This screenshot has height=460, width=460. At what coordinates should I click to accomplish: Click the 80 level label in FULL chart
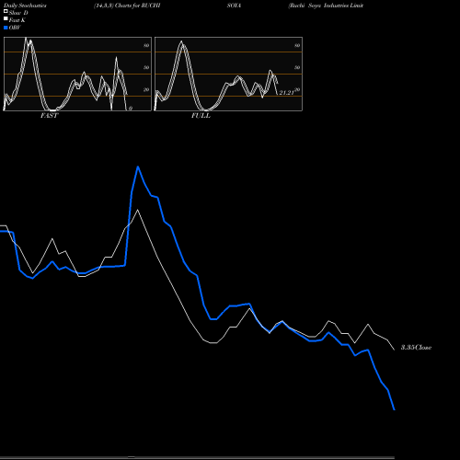(x=297, y=45)
